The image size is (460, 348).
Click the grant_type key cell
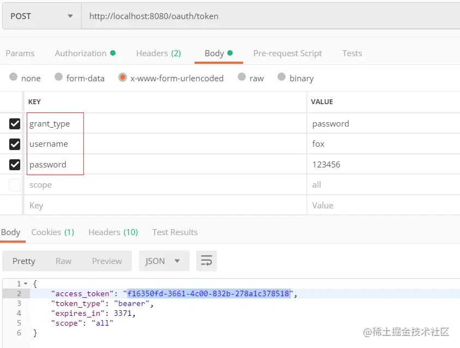(x=166, y=124)
